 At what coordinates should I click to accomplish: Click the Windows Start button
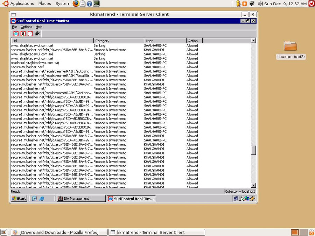(19, 199)
